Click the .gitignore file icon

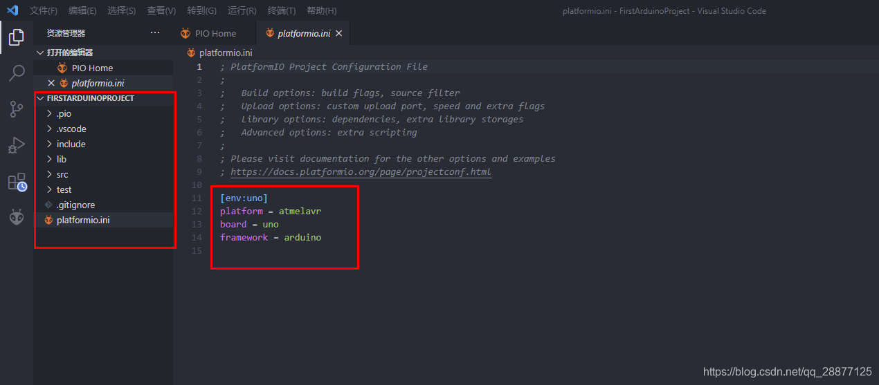click(x=48, y=205)
